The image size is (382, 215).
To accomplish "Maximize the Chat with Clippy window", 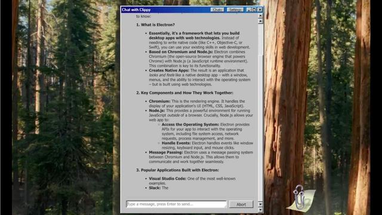I will click(x=254, y=10).
